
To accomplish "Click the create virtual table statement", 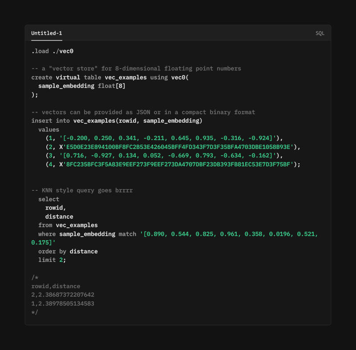I will click(x=110, y=77).
